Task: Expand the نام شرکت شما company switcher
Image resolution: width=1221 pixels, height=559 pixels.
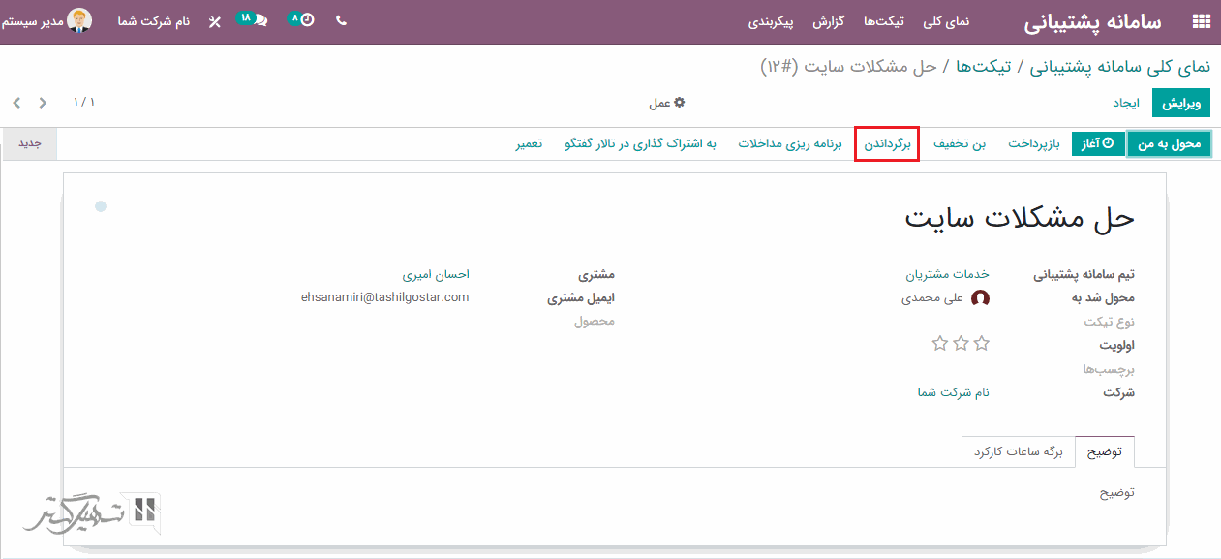Action: [x=153, y=20]
